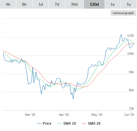Click the price peak near 110k
Image resolution: width=137 pixels, height=131 pixels.
[x=121, y=35]
